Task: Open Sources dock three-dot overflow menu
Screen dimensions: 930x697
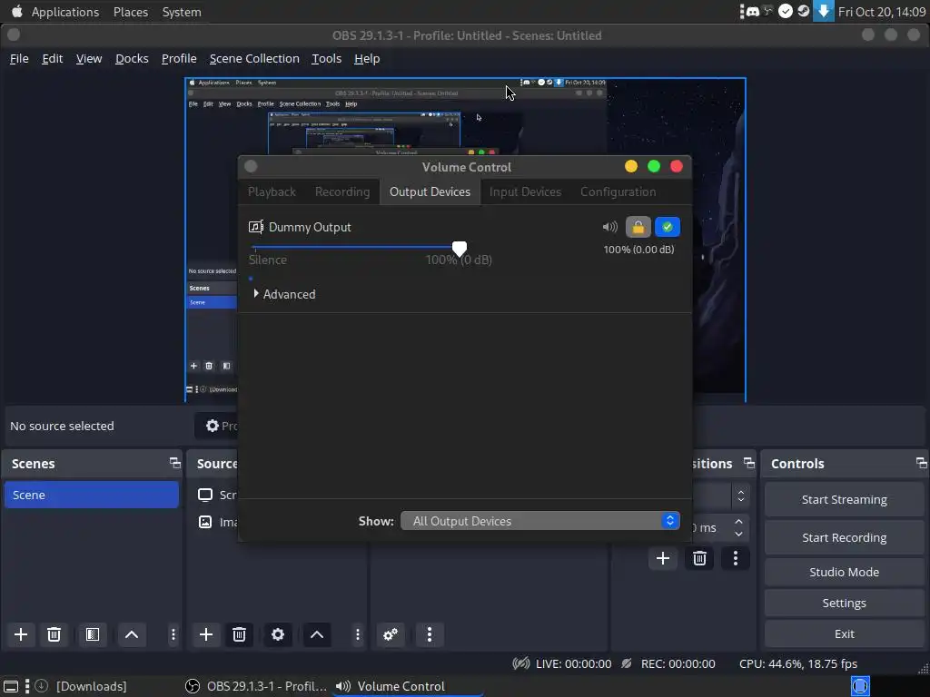Action: pyautogui.click(x=358, y=634)
